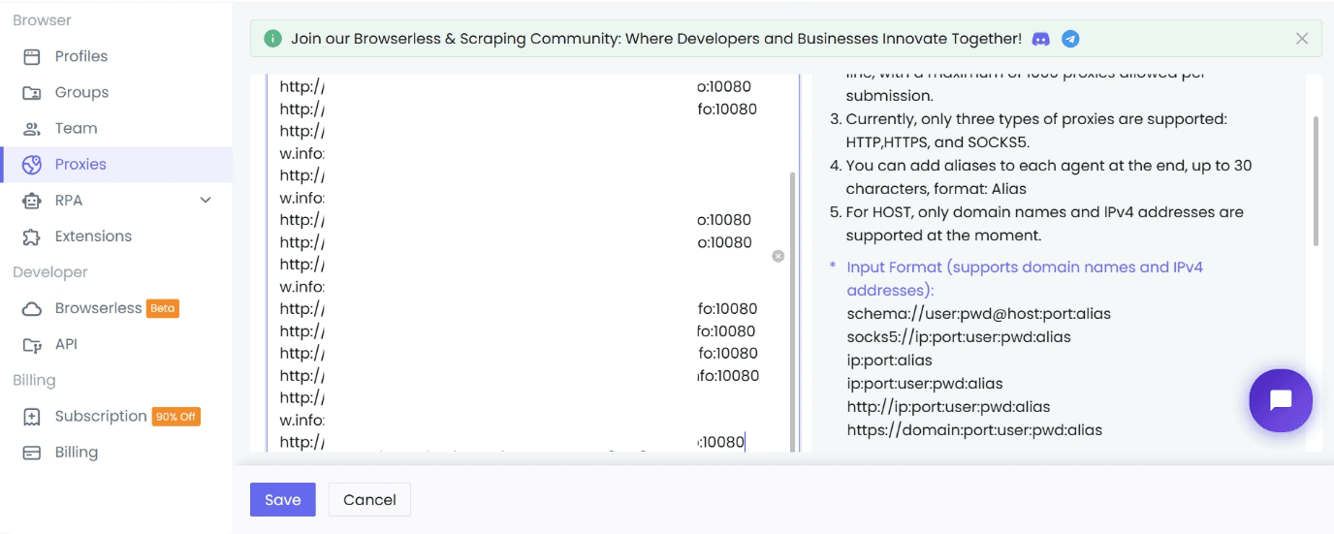Click the 'socks5://ip:port:user:pwd:alias' format line
The width and height of the screenshot is (1334, 534).
(x=959, y=337)
